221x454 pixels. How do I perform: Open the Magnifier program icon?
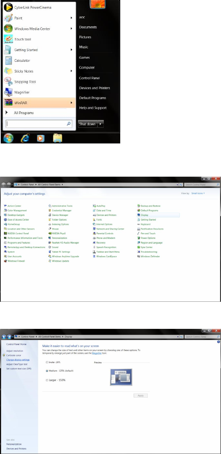[x=8, y=92]
